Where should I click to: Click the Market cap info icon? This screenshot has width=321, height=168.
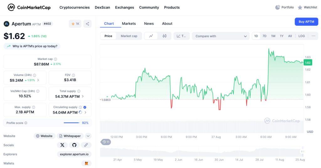point(55,59)
